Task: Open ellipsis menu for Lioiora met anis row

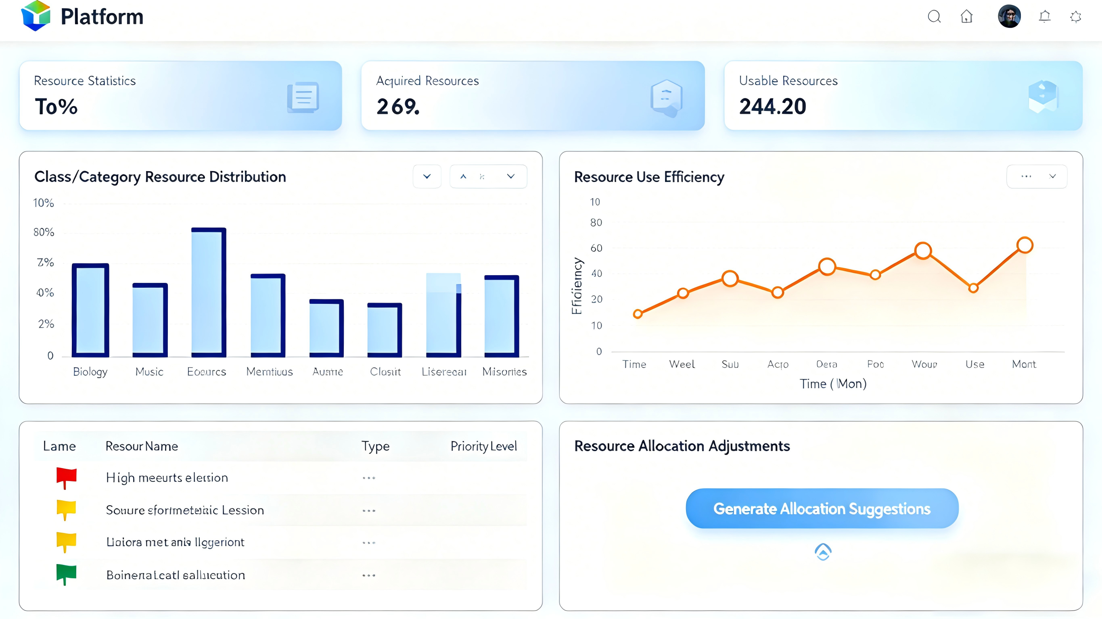Action: (369, 543)
